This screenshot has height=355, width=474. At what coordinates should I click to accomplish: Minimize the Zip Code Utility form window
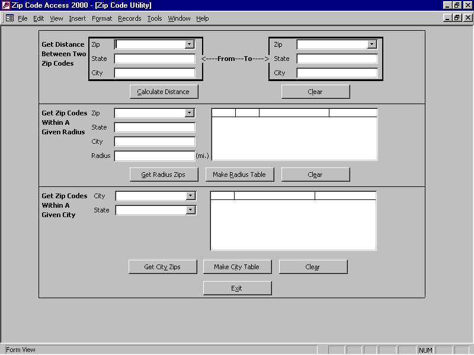coord(448,18)
